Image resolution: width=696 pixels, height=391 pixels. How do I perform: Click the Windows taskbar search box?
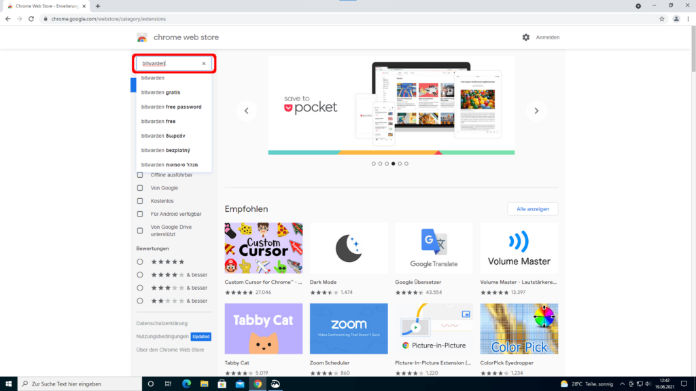(80, 384)
